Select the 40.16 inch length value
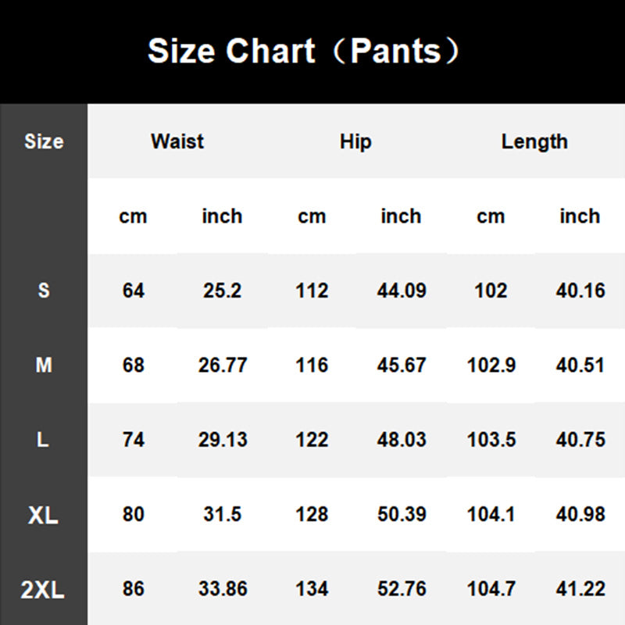 [580, 291]
